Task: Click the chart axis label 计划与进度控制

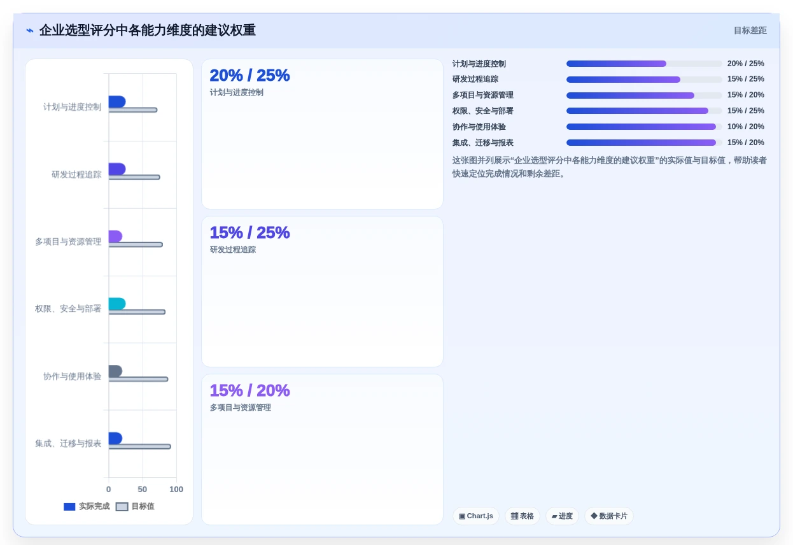Action: point(72,107)
